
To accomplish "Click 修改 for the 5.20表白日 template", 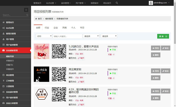I will 165,48.
